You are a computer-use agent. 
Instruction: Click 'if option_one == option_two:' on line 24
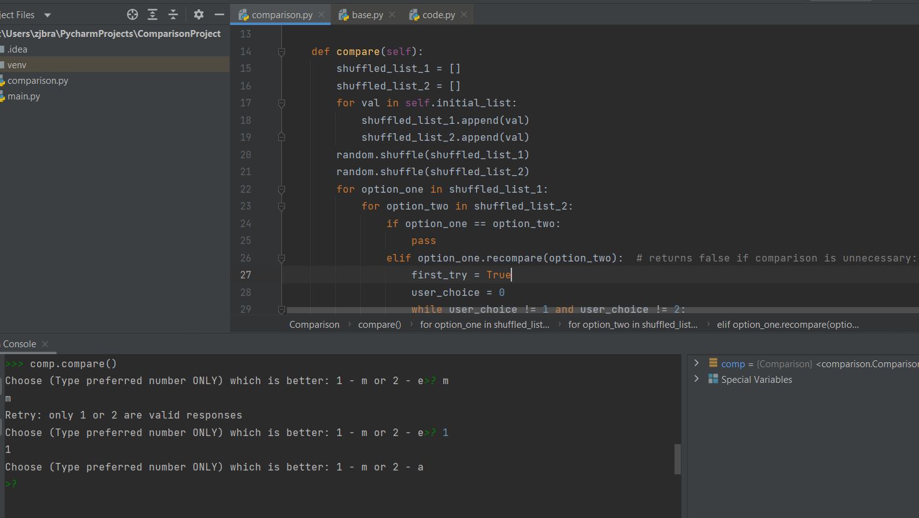pyautogui.click(x=473, y=223)
